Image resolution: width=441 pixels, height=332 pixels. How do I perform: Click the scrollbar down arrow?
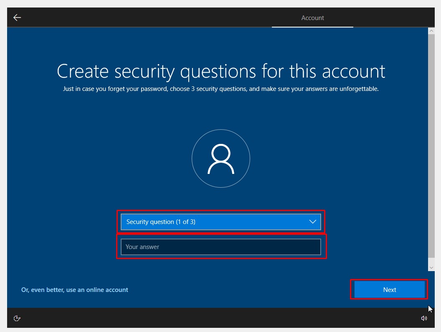point(431,268)
